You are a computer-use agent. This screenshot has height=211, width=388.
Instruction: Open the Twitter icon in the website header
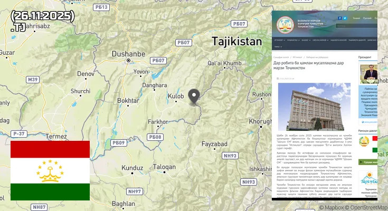pos(345,18)
